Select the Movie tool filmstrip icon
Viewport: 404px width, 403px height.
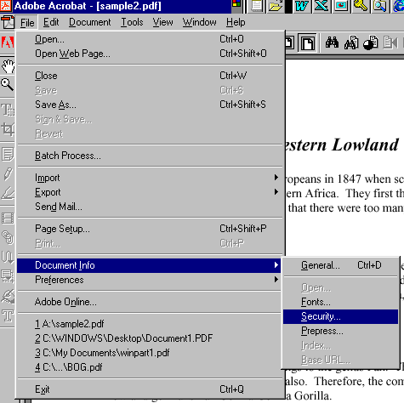tap(8, 219)
